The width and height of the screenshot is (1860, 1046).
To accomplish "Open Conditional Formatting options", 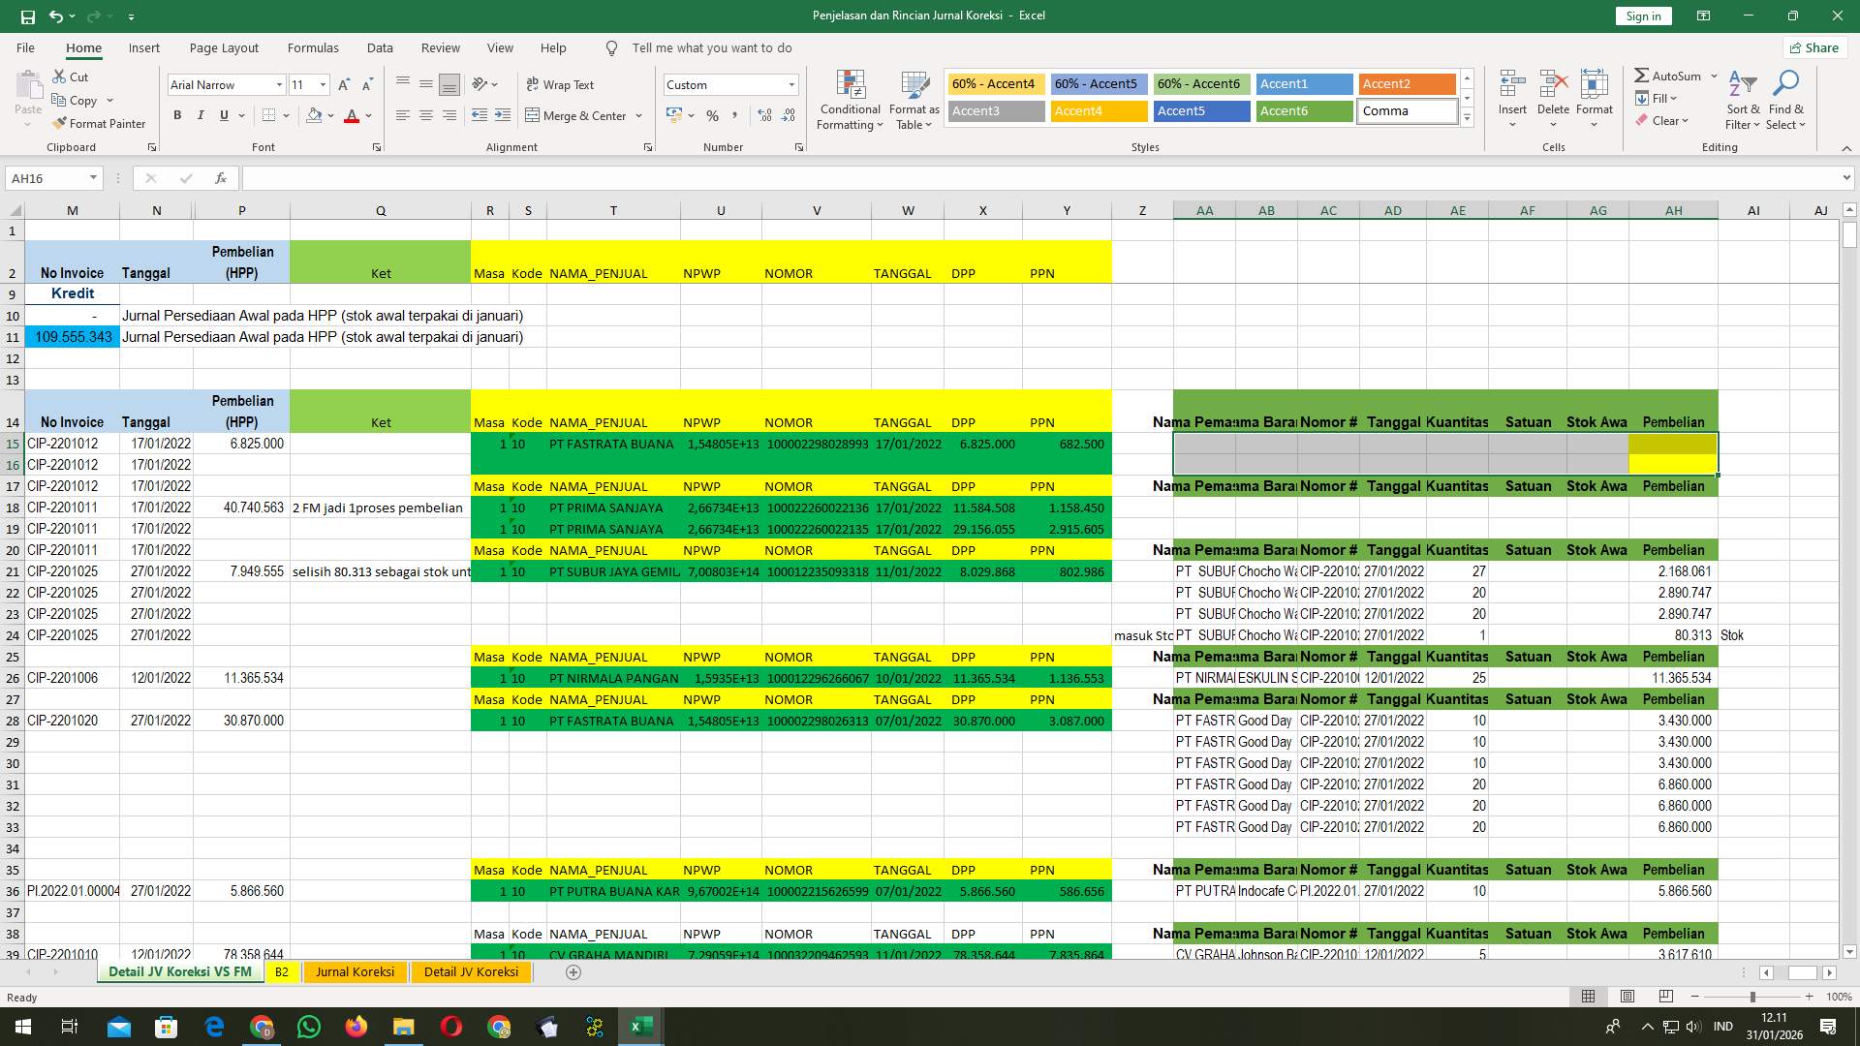I will (850, 100).
